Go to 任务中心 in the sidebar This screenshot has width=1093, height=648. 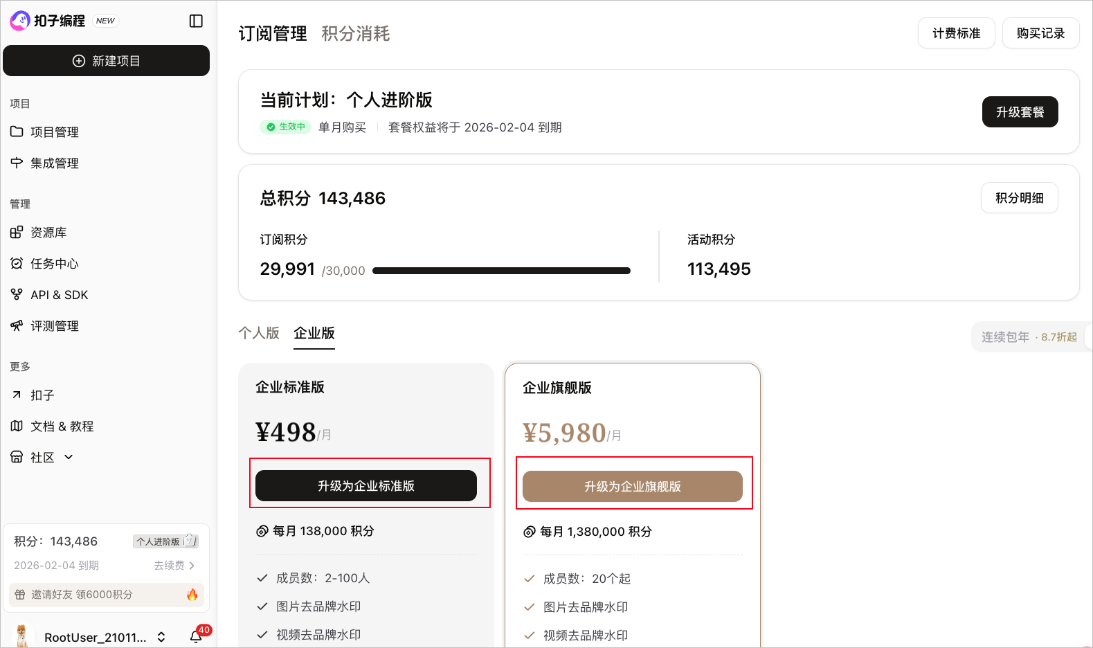tap(54, 264)
